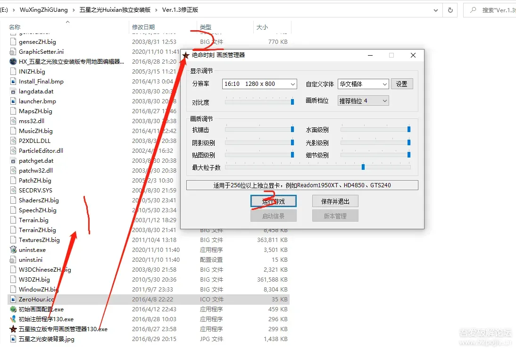
Task: Select the PatchZH.big file name
Action: tap(35, 181)
